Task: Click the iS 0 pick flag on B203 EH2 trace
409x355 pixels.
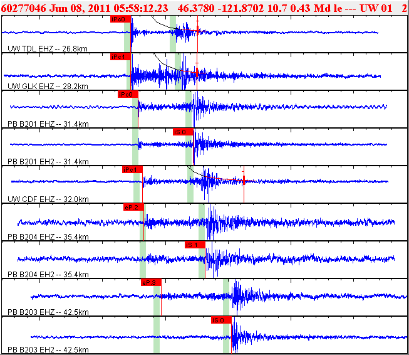Action: tap(221, 320)
